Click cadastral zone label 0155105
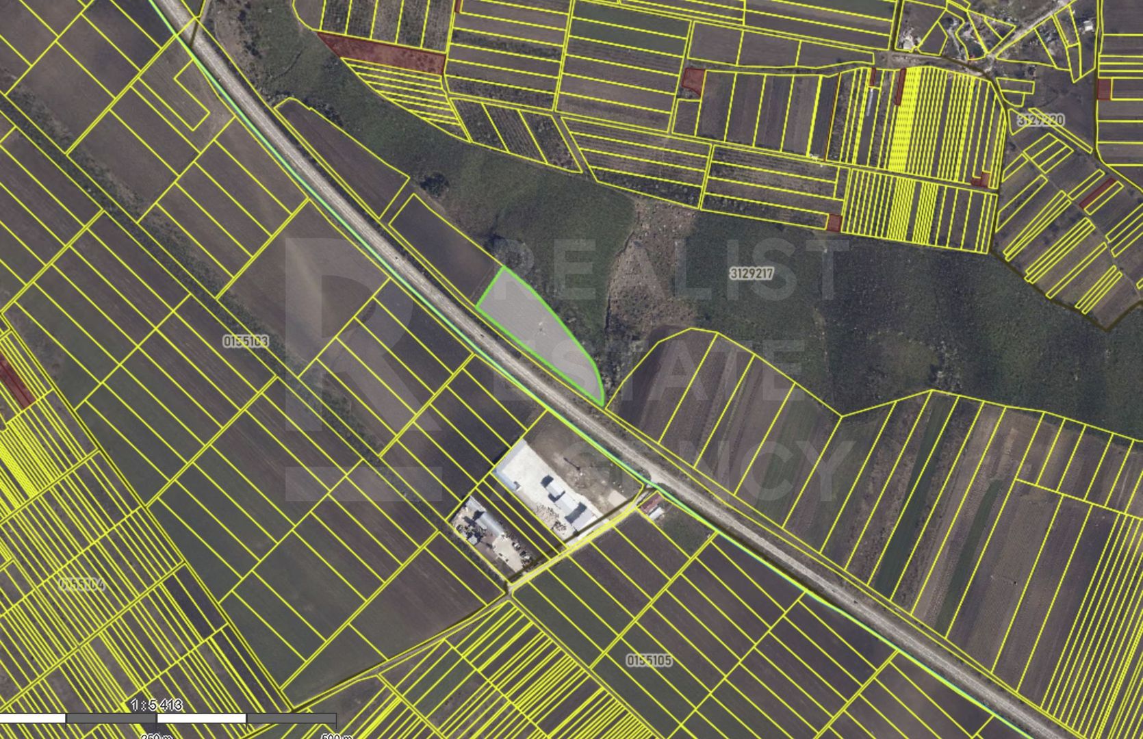The width and height of the screenshot is (1143, 739). (x=649, y=660)
